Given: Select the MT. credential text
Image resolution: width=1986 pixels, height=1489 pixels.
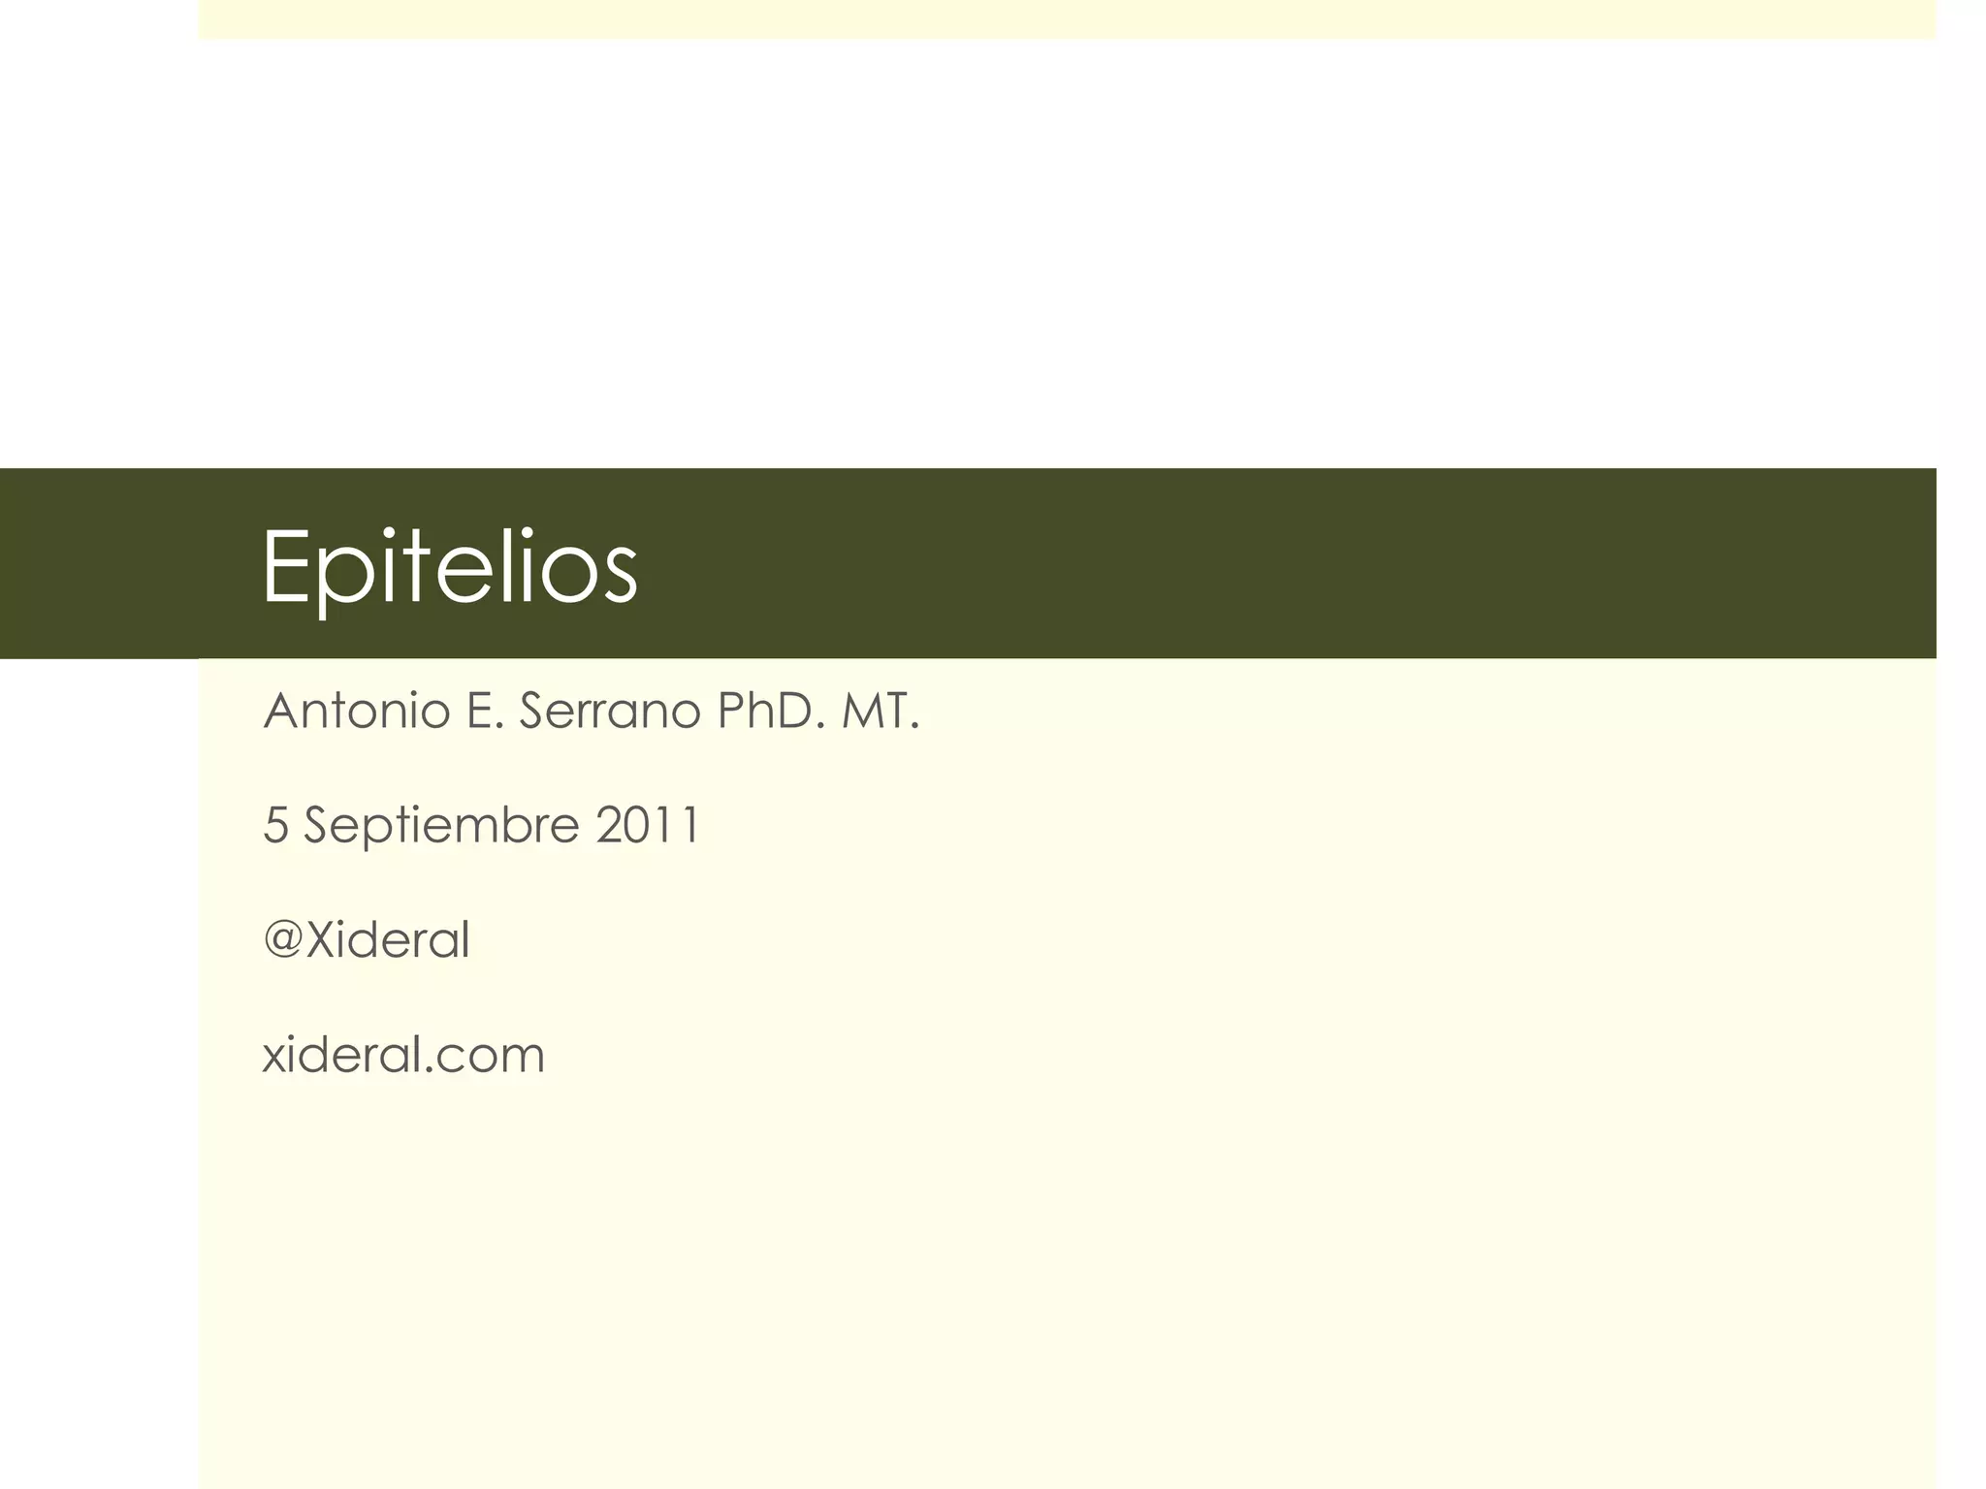Looking at the screenshot, I should 881,711.
